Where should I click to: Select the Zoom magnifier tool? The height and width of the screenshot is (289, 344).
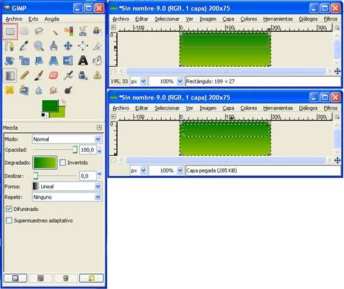point(39,46)
